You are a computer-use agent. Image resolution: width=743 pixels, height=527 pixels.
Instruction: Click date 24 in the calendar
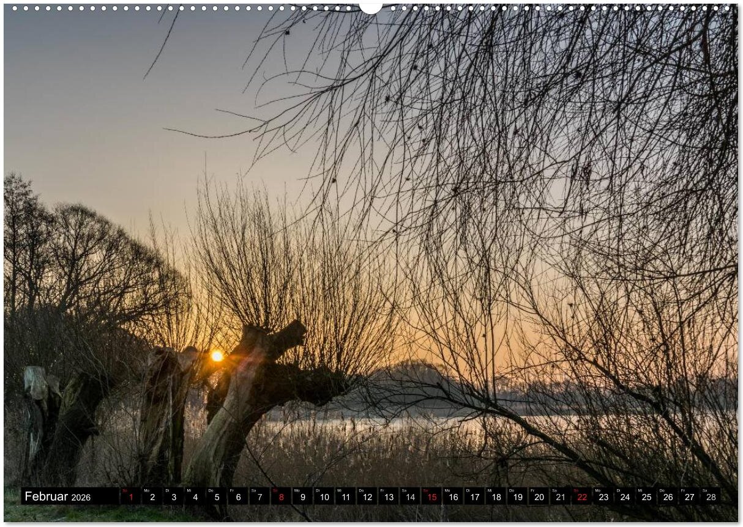tap(625, 496)
